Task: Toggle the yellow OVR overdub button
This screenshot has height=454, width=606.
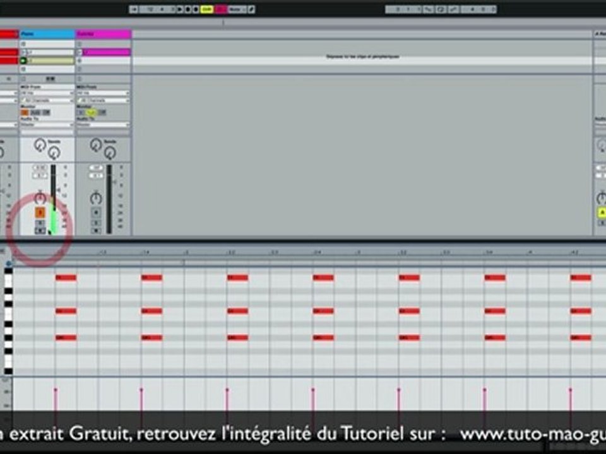Action: [x=207, y=9]
